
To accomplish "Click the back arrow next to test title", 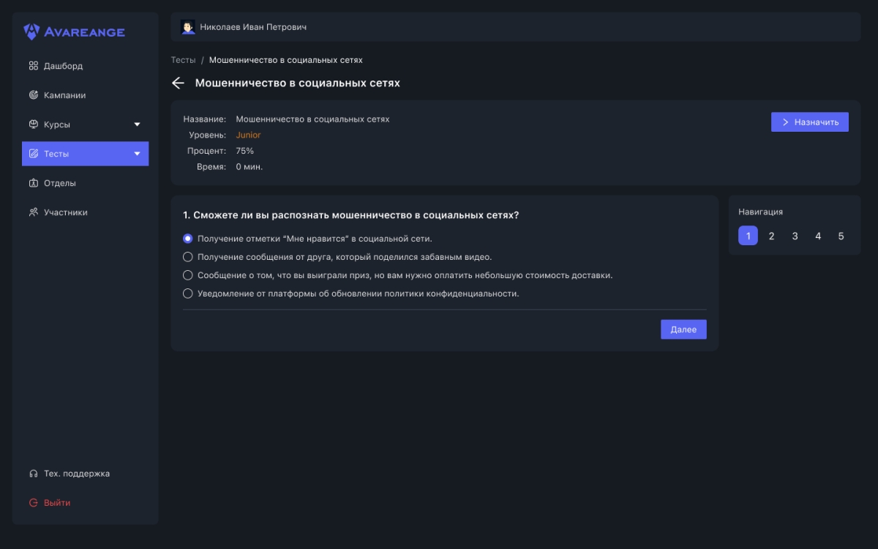I will (x=177, y=83).
